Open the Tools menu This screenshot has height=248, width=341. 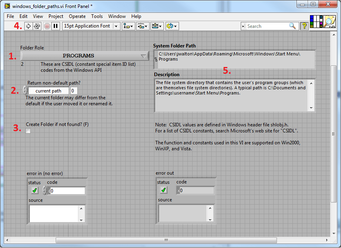click(x=97, y=16)
